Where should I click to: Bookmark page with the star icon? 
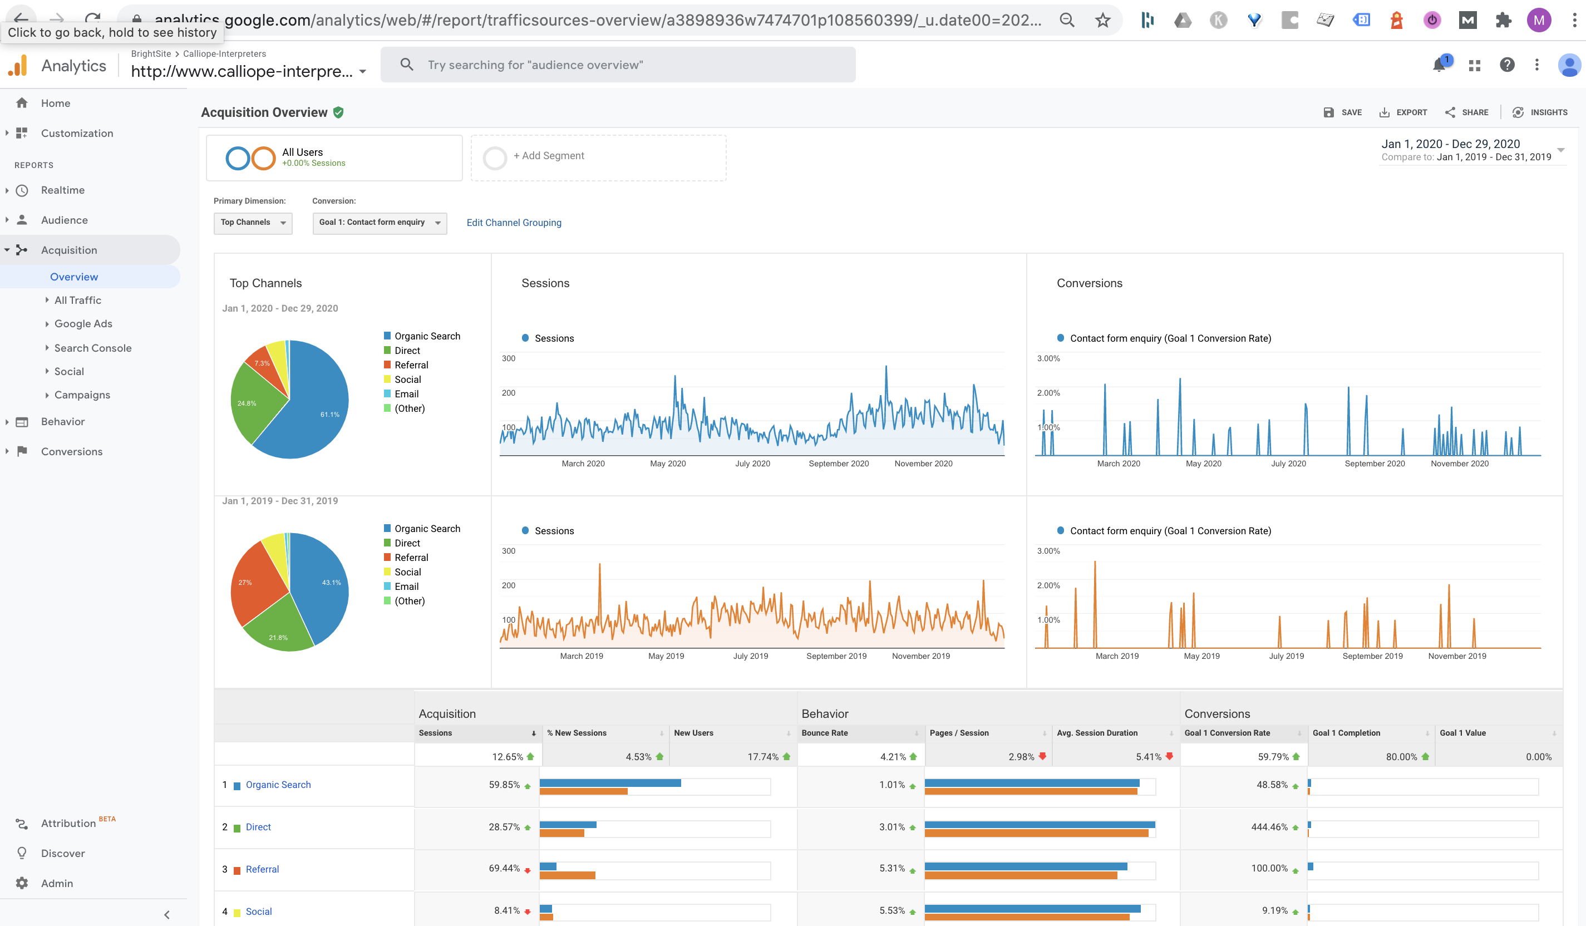click(1102, 20)
